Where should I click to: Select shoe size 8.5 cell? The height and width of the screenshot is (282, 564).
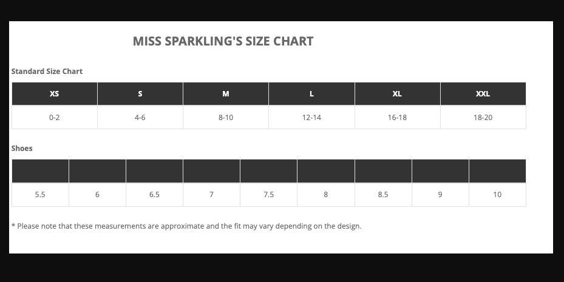[x=383, y=195]
